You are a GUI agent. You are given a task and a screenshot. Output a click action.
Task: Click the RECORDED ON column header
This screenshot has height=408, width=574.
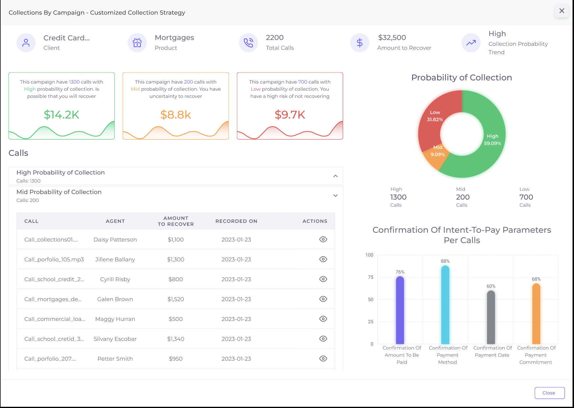[236, 221]
